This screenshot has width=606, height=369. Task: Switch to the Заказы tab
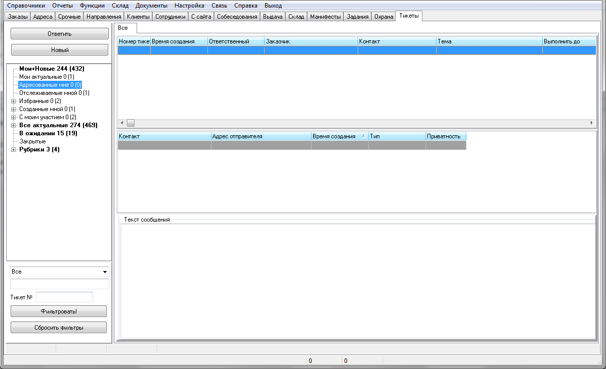click(x=18, y=17)
